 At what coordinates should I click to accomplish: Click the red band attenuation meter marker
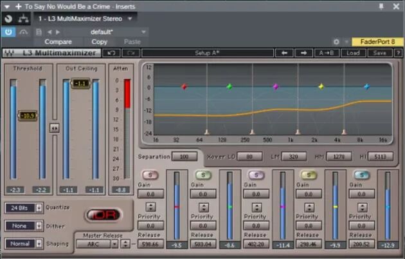pyautogui.click(x=177, y=207)
